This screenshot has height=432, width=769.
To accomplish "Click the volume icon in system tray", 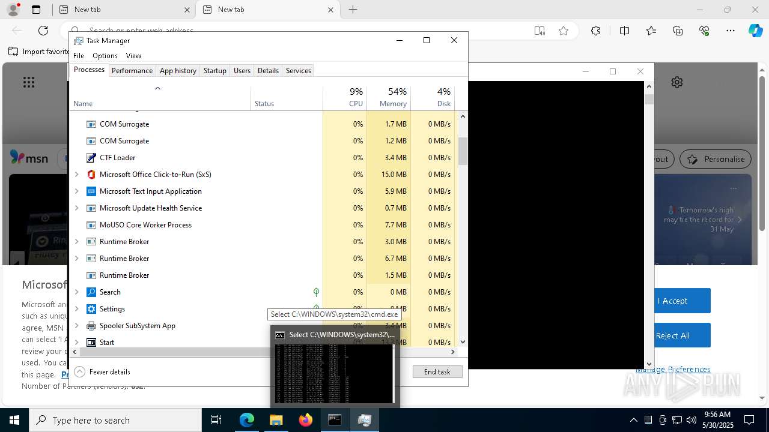I will [x=691, y=420].
